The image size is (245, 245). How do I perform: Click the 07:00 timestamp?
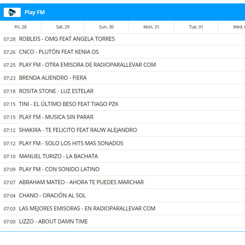pyautogui.click(x=10, y=222)
